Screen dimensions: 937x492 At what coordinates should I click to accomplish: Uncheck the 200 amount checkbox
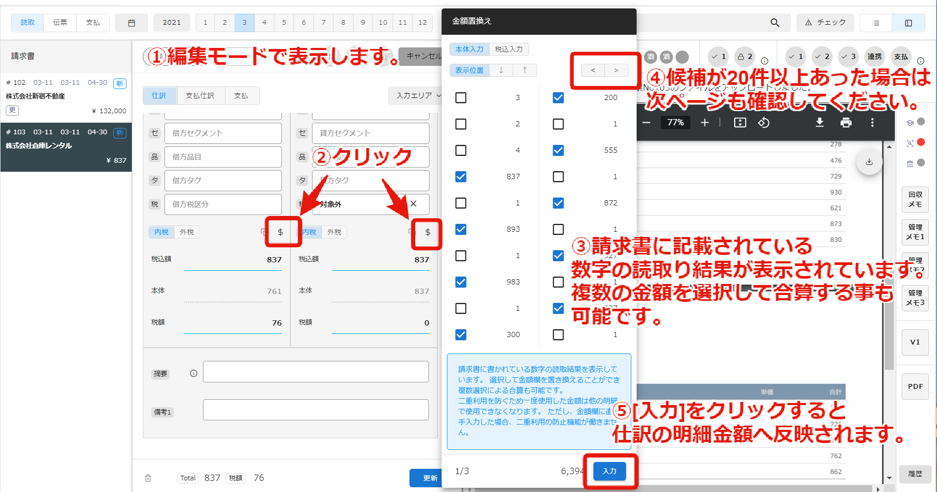[558, 97]
